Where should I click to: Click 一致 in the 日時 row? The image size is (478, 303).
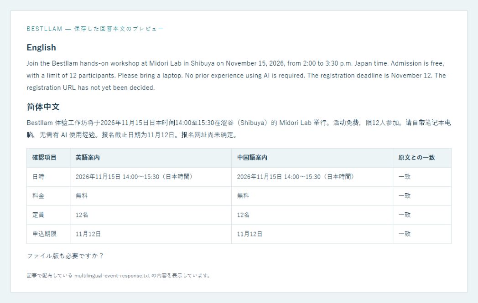405,177
